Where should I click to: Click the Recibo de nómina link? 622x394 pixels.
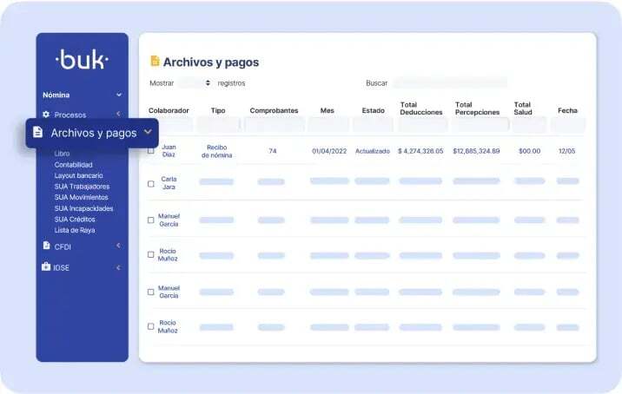[217, 151]
